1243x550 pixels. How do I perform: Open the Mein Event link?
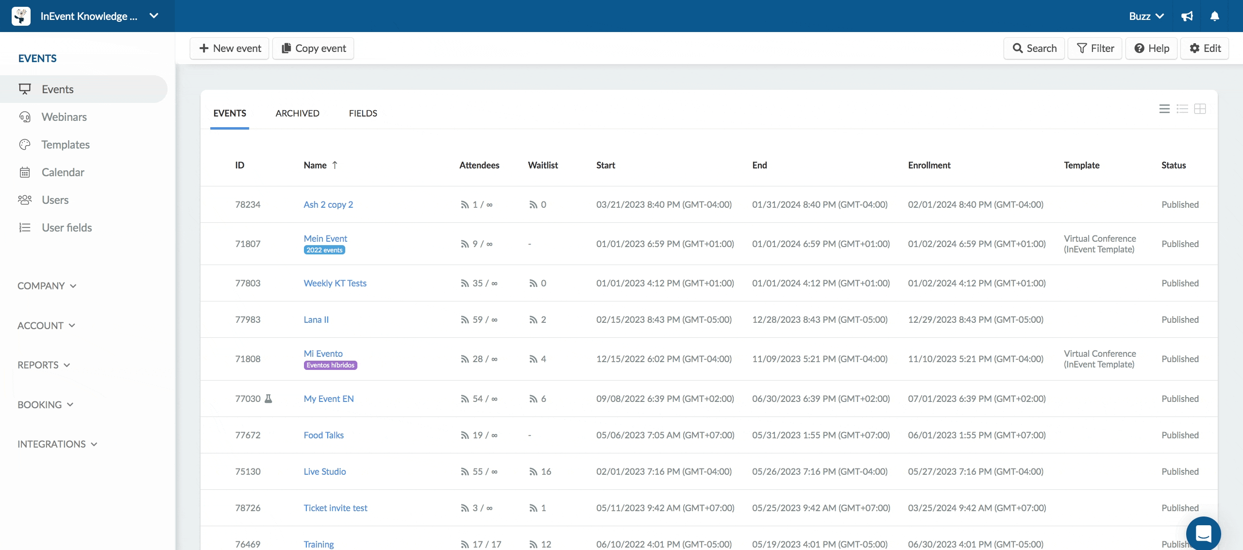325,238
